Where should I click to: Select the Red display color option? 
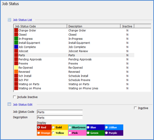click(38, 127)
